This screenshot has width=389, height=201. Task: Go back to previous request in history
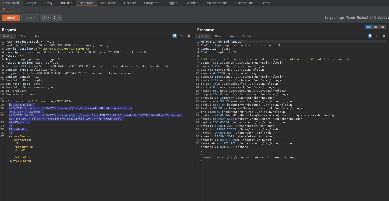pyautogui.click(x=44, y=18)
